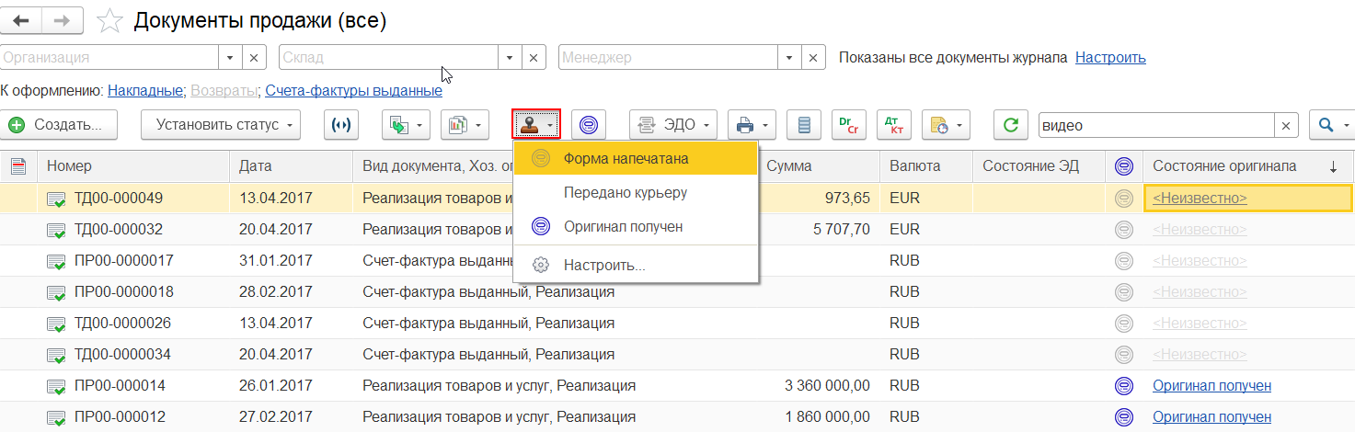Open the Установить статус dropdown
Image resolution: width=1355 pixels, height=432 pixels.
tap(221, 124)
